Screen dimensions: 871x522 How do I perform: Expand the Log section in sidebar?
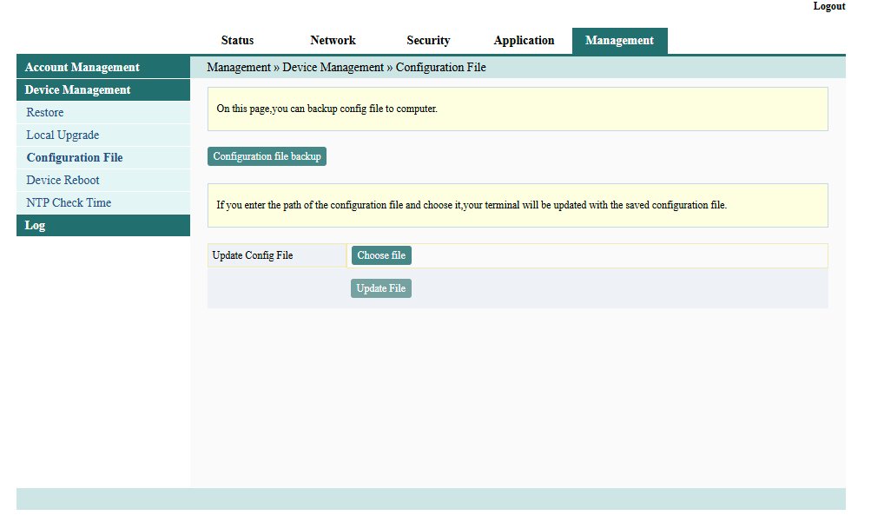36,226
